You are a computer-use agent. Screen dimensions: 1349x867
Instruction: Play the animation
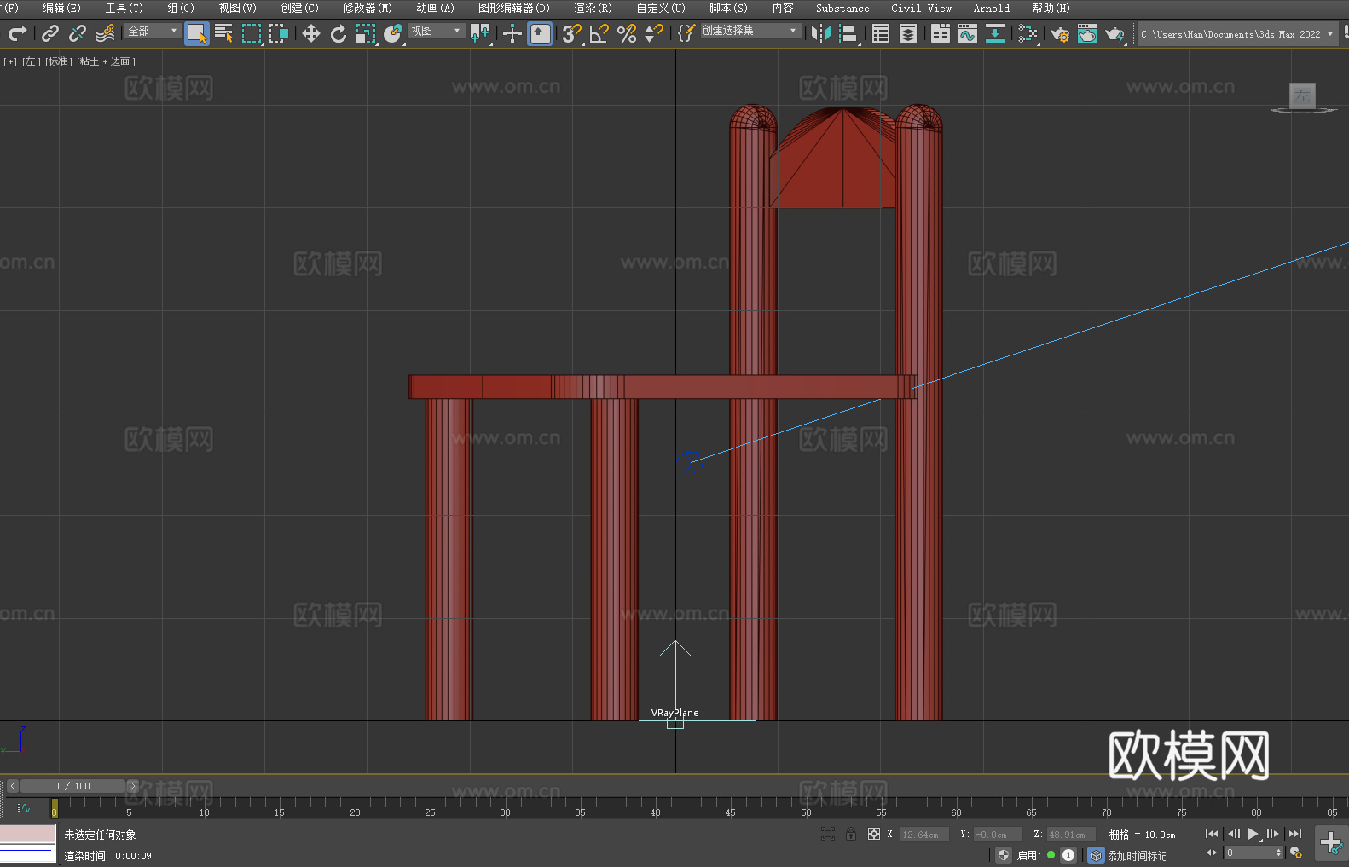(1253, 834)
